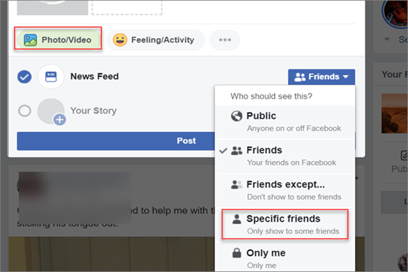This screenshot has height=272, width=408.
Task: Click the lock icon beside Only me
Action: pos(237,253)
